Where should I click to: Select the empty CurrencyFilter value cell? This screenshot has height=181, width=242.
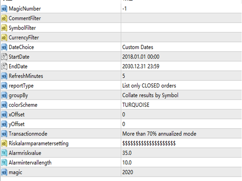(181, 38)
